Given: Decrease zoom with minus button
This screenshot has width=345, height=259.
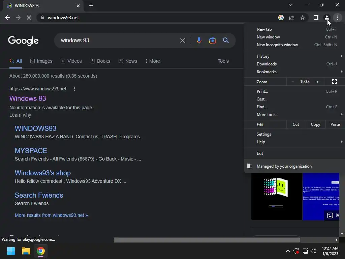Looking at the screenshot, I should [x=293, y=82].
